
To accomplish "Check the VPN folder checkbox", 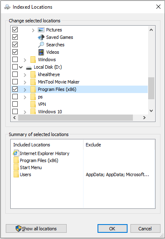I will pyautogui.click(x=15, y=104).
